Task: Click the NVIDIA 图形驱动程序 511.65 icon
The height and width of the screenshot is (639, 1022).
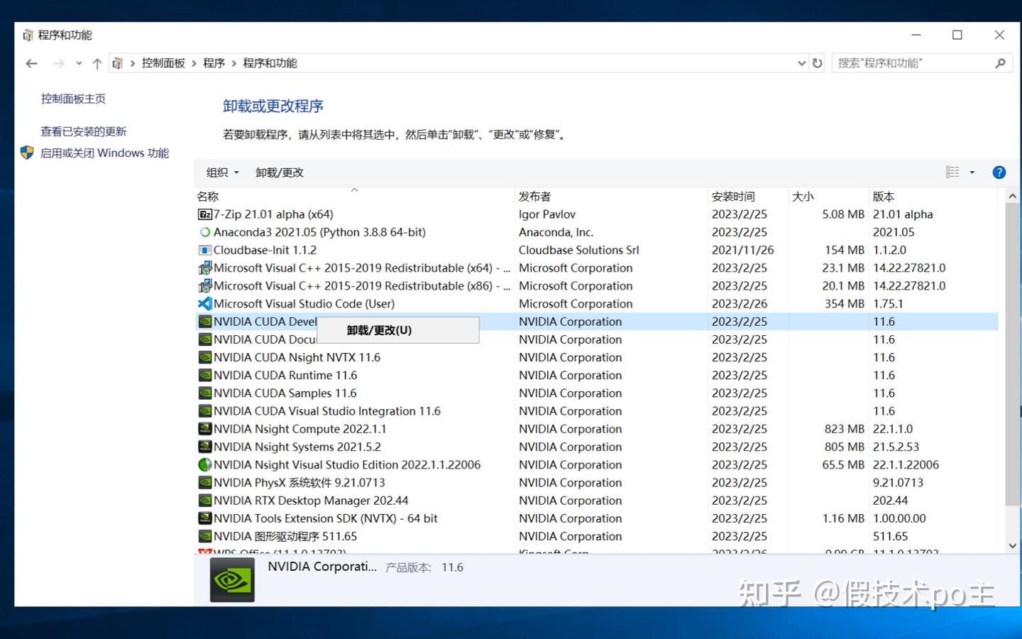Action: point(205,536)
